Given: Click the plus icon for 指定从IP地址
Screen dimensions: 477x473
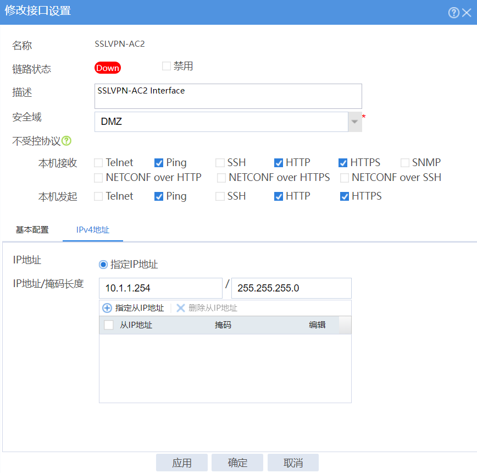Looking at the screenshot, I should coord(107,307).
